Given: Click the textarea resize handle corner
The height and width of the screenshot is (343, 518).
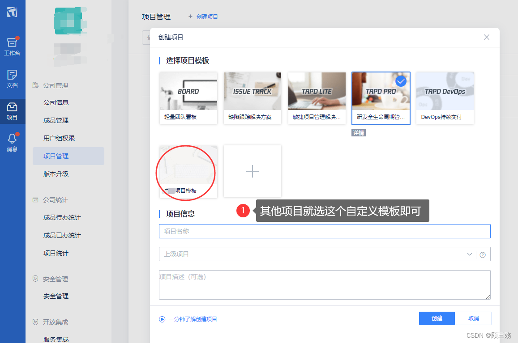Looking at the screenshot, I should (488, 297).
